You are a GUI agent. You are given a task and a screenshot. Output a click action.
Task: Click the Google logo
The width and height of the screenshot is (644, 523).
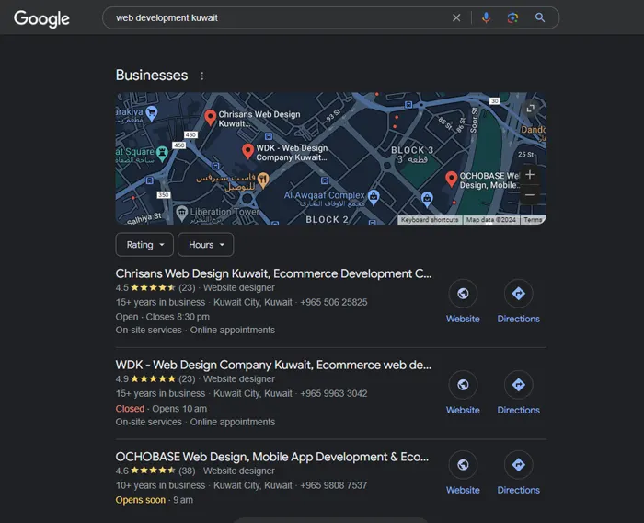(x=41, y=18)
